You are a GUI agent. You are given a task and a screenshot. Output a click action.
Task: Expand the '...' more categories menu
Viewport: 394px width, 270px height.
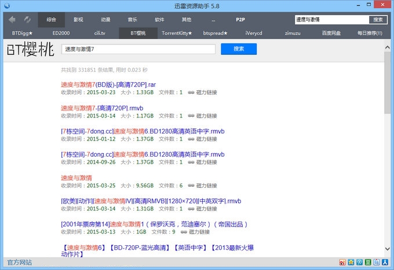click(x=213, y=20)
